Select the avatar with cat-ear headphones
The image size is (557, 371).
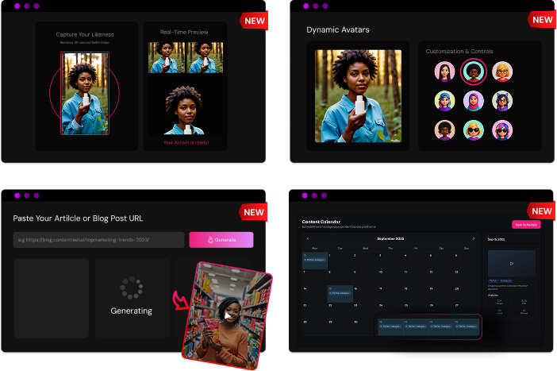coord(502,101)
